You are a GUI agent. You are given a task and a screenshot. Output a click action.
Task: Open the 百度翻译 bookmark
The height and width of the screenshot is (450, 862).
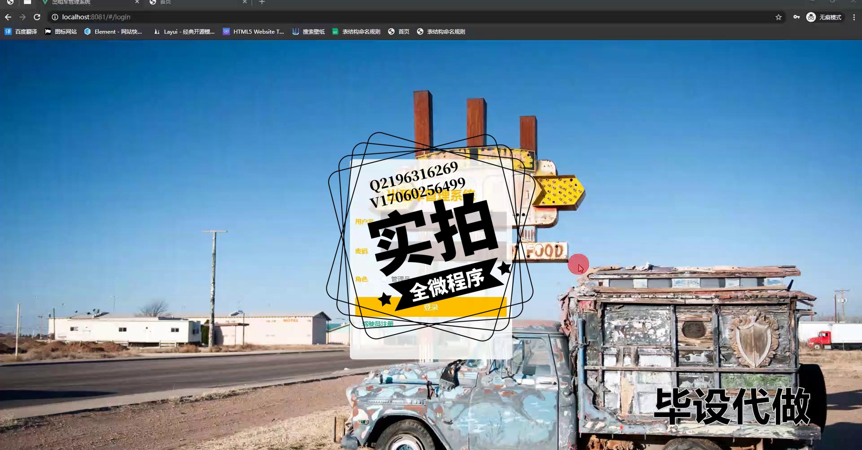[x=21, y=31]
